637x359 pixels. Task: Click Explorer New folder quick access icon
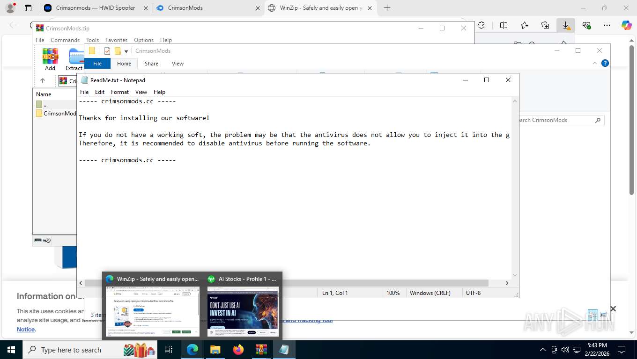pos(118,51)
